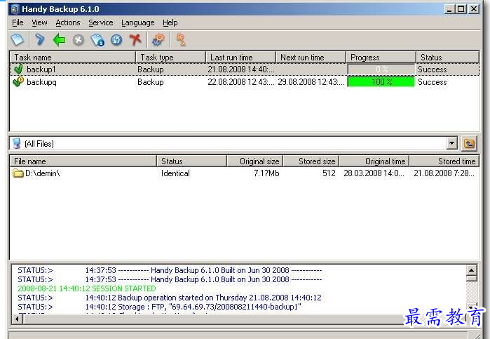Click the scheduled checkmark icon of backupq
Screen dimensions: 490x339
[x=18, y=82]
